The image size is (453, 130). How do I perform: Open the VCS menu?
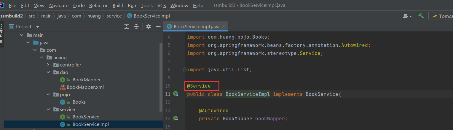(x=162, y=5)
